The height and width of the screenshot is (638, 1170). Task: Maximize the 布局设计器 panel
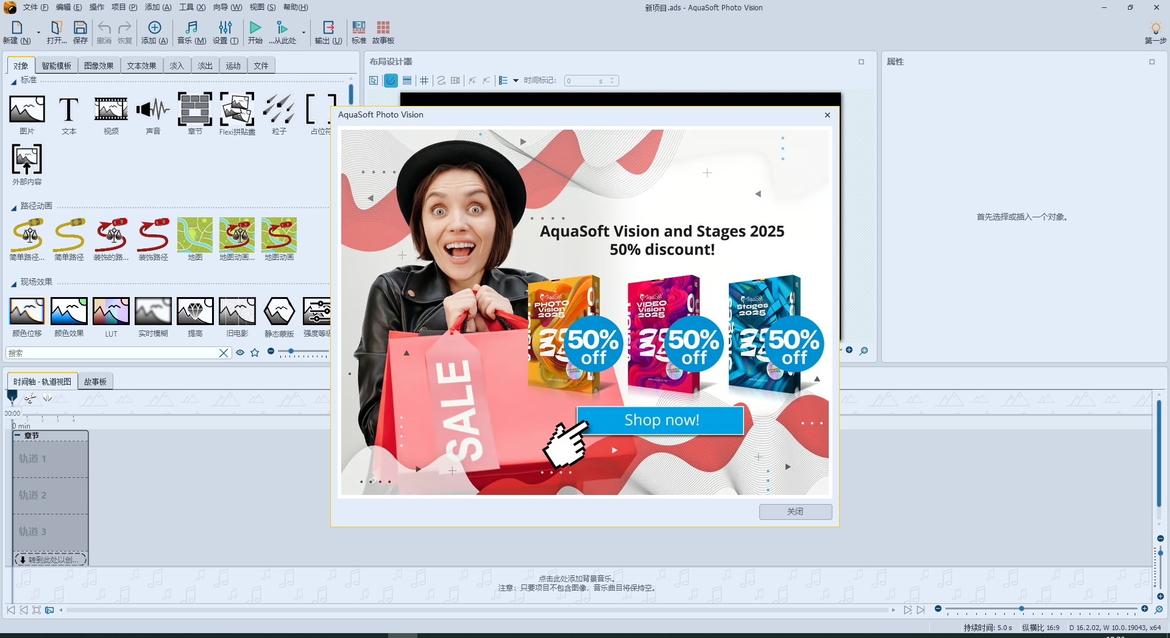[861, 61]
